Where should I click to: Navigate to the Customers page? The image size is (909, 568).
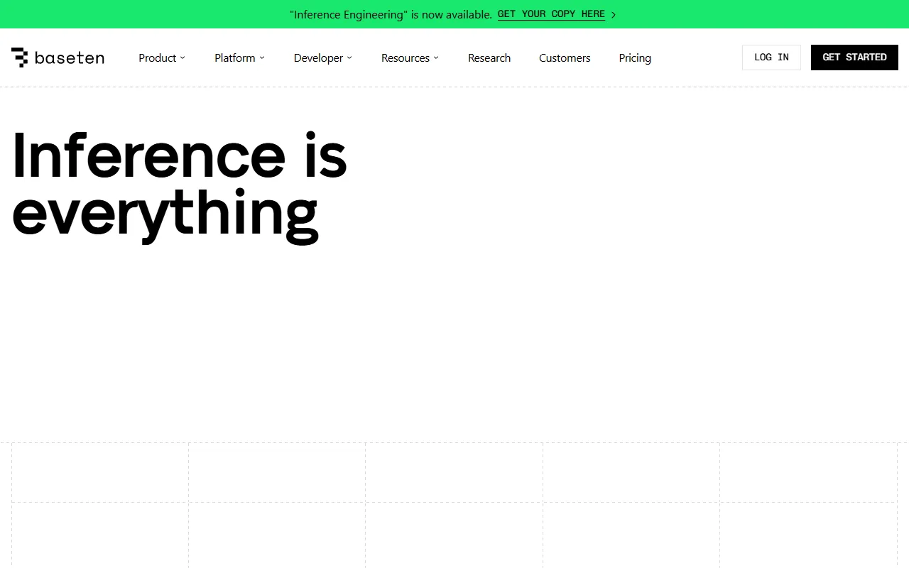pos(565,58)
